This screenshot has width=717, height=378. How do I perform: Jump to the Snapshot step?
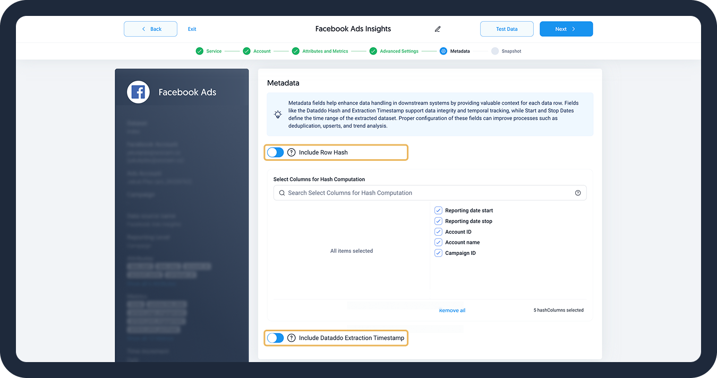click(x=511, y=51)
